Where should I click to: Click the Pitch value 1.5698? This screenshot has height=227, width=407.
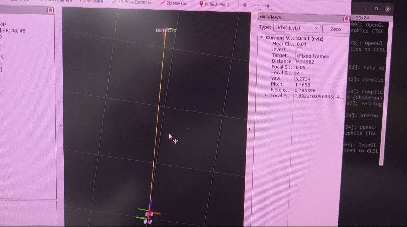tap(303, 84)
